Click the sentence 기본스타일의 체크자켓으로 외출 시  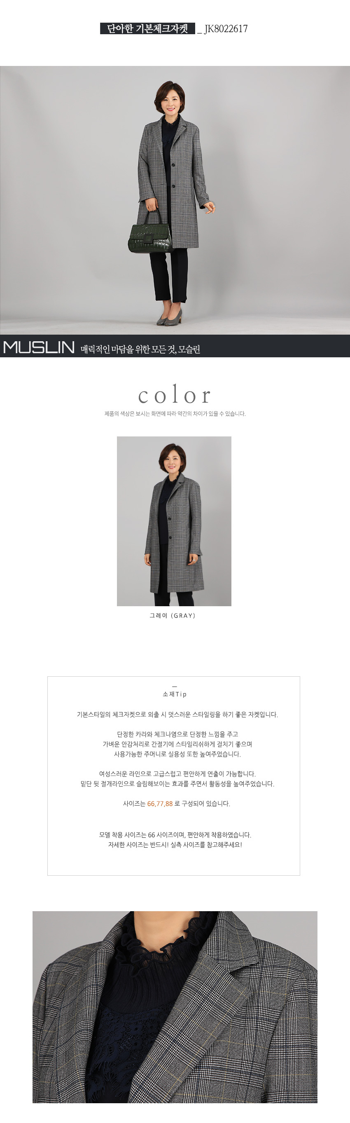click(x=177, y=715)
